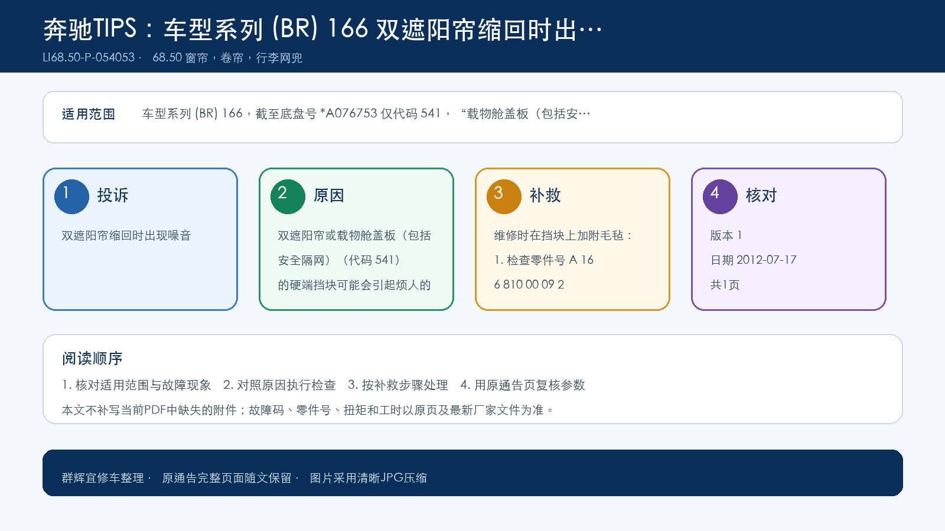Click the 共1页 text
Image resolution: width=945 pixels, height=531 pixels.
[725, 285]
